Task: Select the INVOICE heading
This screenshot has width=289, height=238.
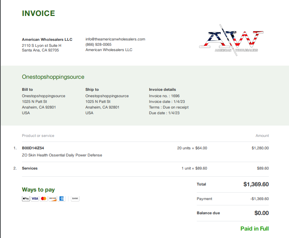Action: tap(39, 13)
